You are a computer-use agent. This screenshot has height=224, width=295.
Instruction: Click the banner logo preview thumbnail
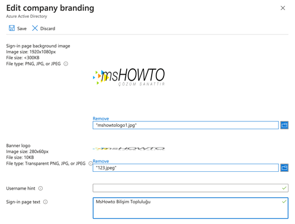pyautogui.click(x=129, y=149)
